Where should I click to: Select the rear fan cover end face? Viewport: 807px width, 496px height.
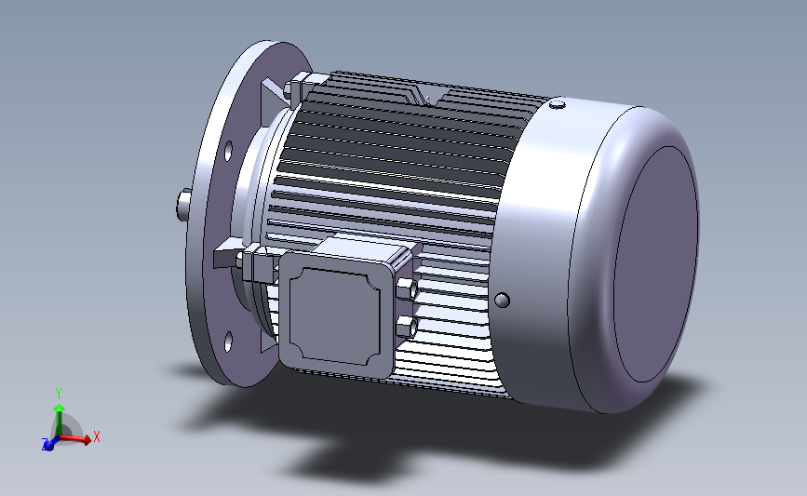pos(656,264)
